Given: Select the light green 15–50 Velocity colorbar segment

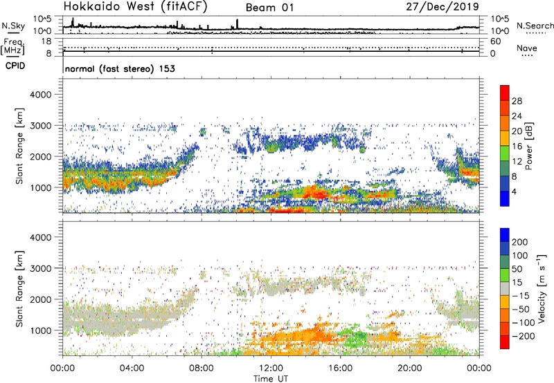Looking at the screenshot, I should [x=505, y=275].
